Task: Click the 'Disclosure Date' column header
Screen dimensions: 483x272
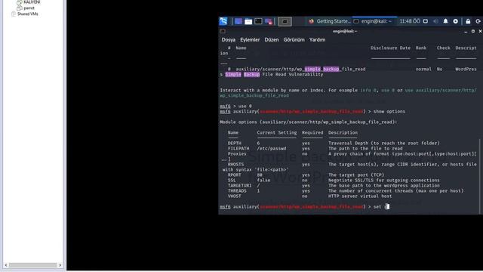Action: [391, 48]
